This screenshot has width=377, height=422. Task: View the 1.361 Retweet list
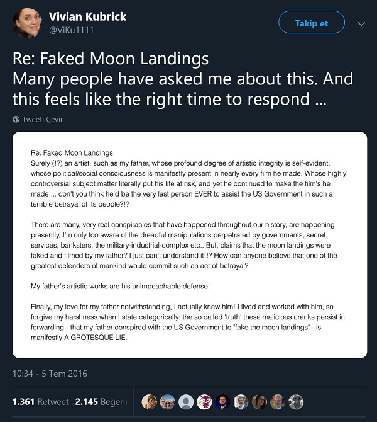click(40, 401)
